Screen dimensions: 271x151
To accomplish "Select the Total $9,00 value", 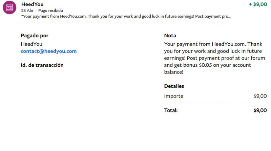I will click(x=260, y=110).
